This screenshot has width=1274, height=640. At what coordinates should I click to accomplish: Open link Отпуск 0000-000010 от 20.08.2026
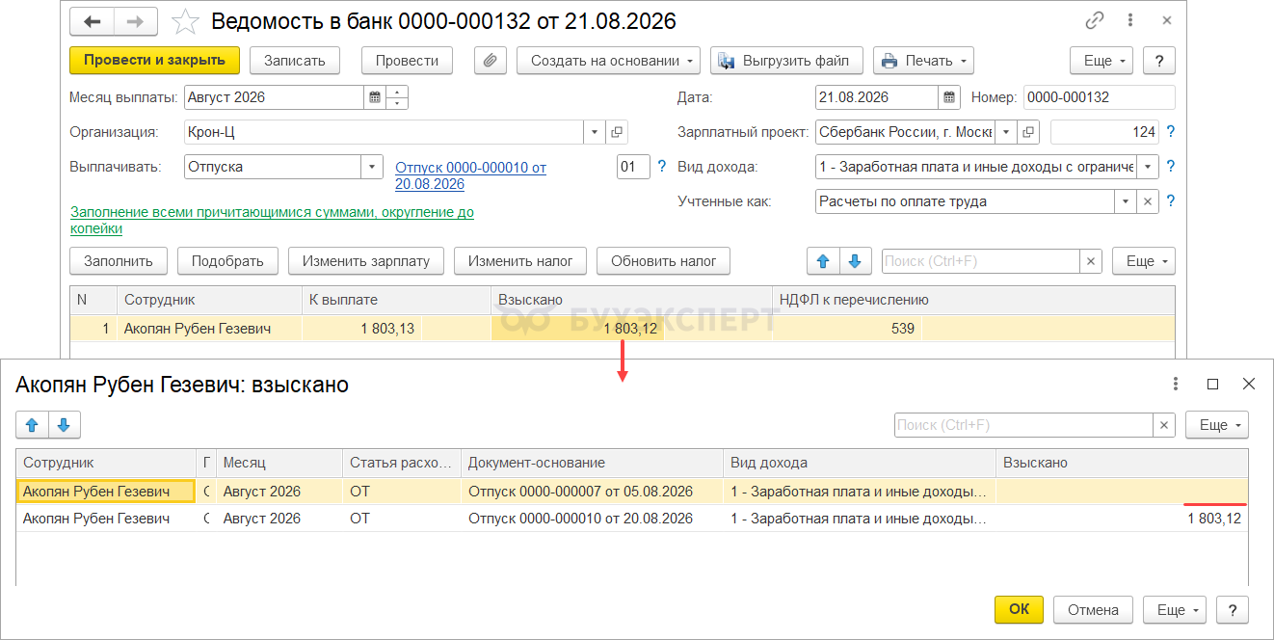click(x=471, y=175)
